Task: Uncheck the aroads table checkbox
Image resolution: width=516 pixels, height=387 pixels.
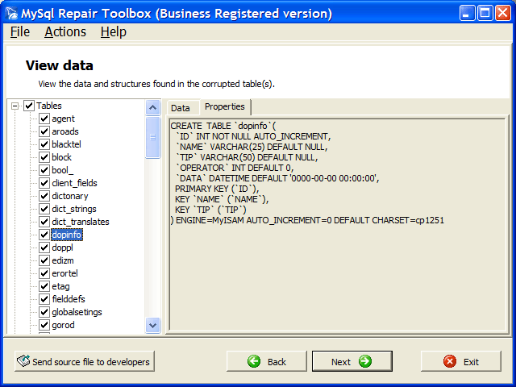Action: [44, 131]
